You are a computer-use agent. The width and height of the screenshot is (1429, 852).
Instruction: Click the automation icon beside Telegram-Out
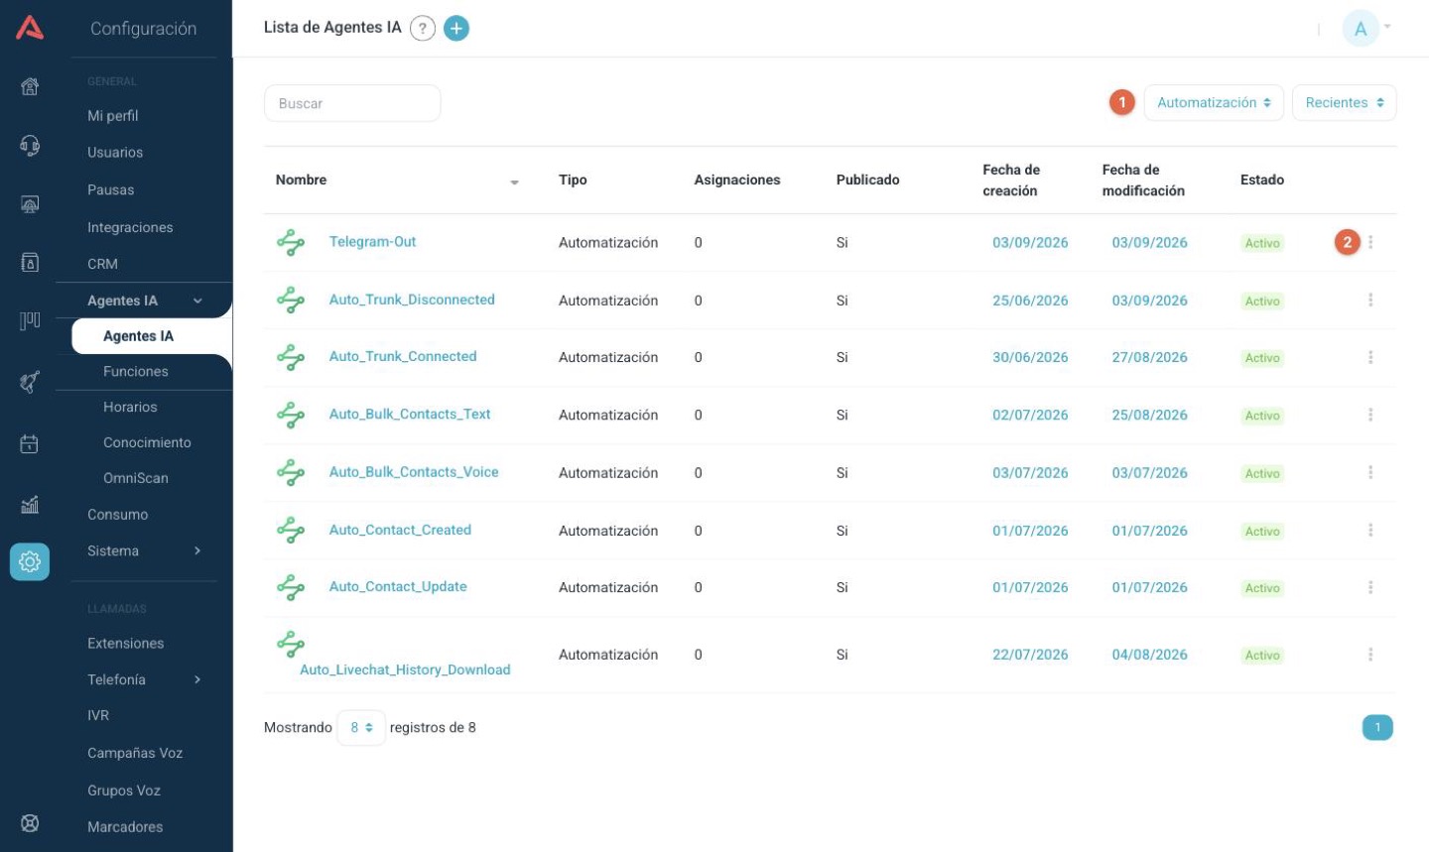[x=291, y=242]
